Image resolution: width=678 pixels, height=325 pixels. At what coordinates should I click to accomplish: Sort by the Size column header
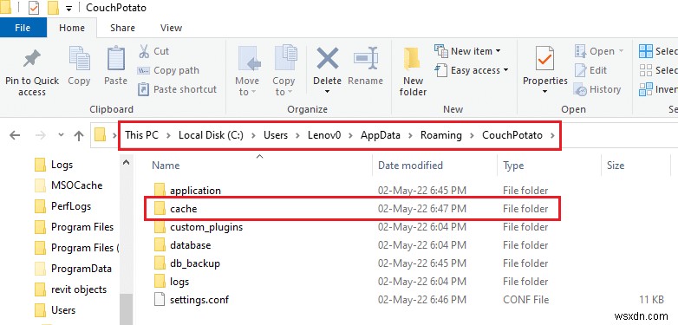tap(615, 166)
